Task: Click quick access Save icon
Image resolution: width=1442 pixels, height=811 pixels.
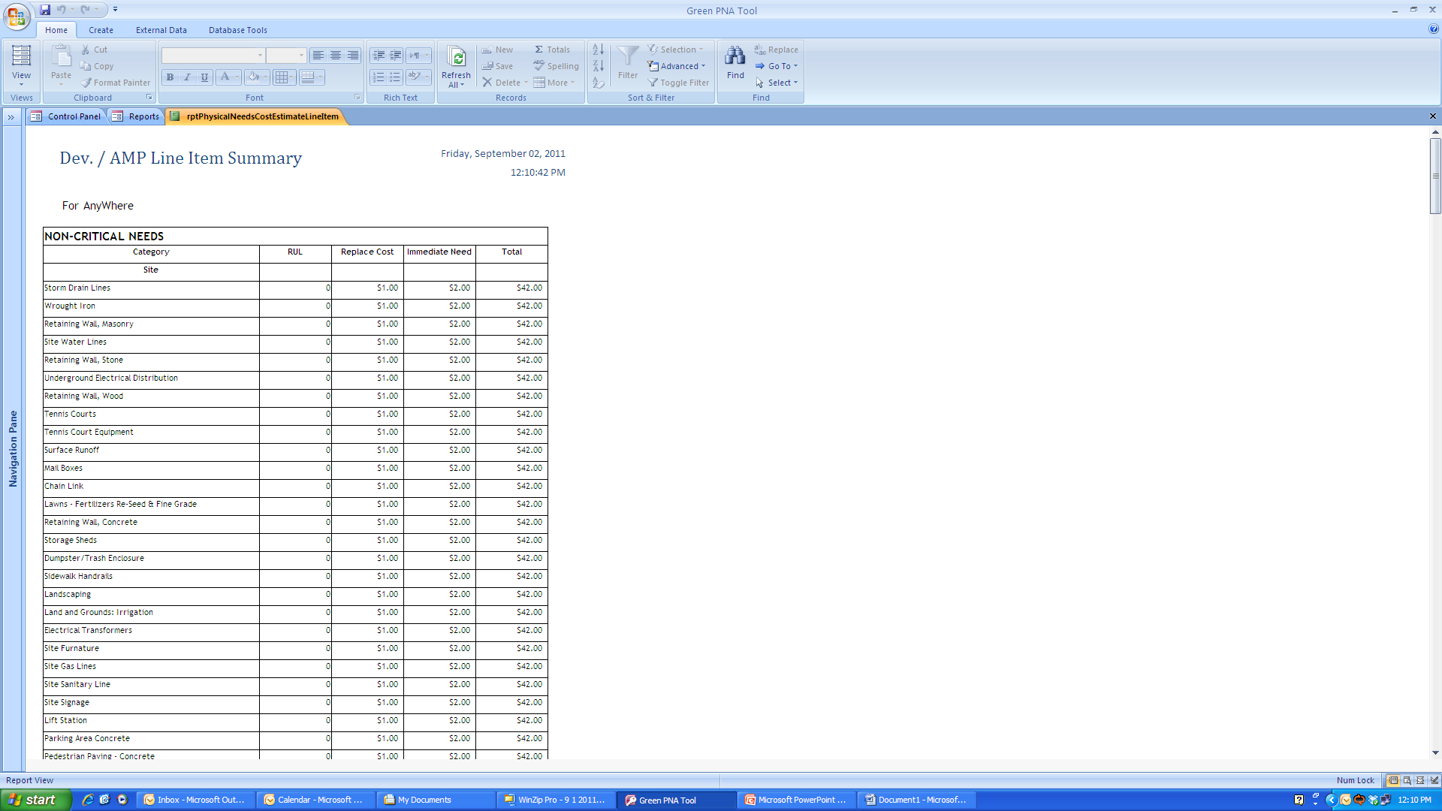Action: (45, 10)
